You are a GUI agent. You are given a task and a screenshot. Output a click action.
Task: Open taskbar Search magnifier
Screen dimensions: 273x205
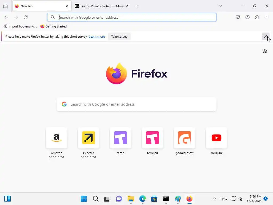coord(96,199)
